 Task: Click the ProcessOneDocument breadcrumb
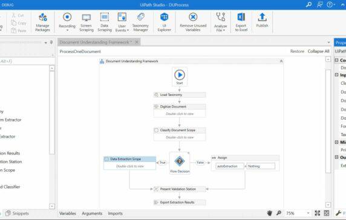point(80,51)
